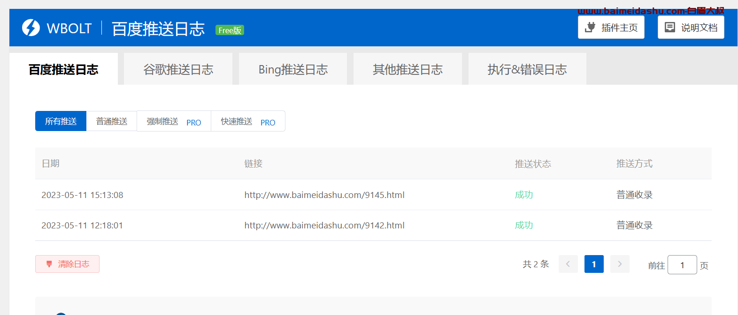Open the 说明文档 button
The image size is (738, 315).
pos(691,27)
